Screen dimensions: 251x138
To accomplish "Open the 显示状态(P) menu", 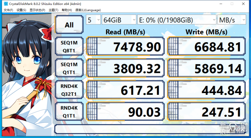I will pyautogui.click(x=37, y=10).
